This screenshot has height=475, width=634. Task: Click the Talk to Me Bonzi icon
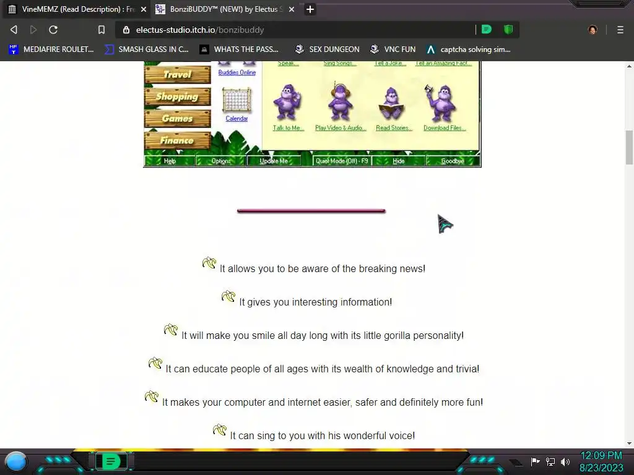tap(287, 103)
